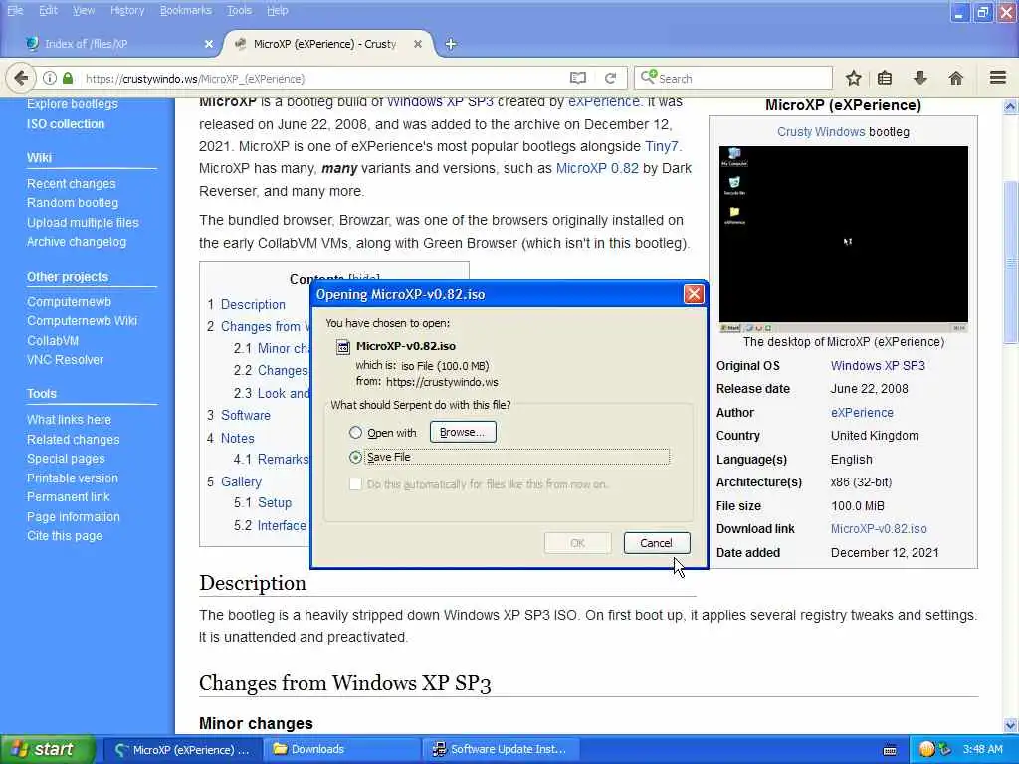Open Random bootleg sidebar link
Screen dimensions: 1019x764
coord(72,203)
